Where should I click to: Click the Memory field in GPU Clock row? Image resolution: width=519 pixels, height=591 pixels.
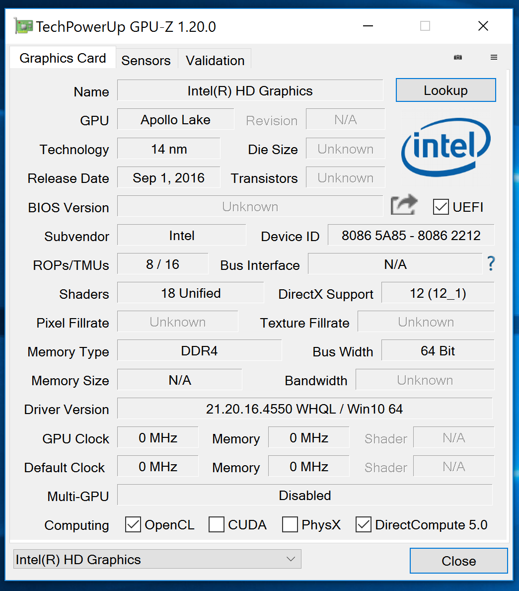pyautogui.click(x=309, y=437)
